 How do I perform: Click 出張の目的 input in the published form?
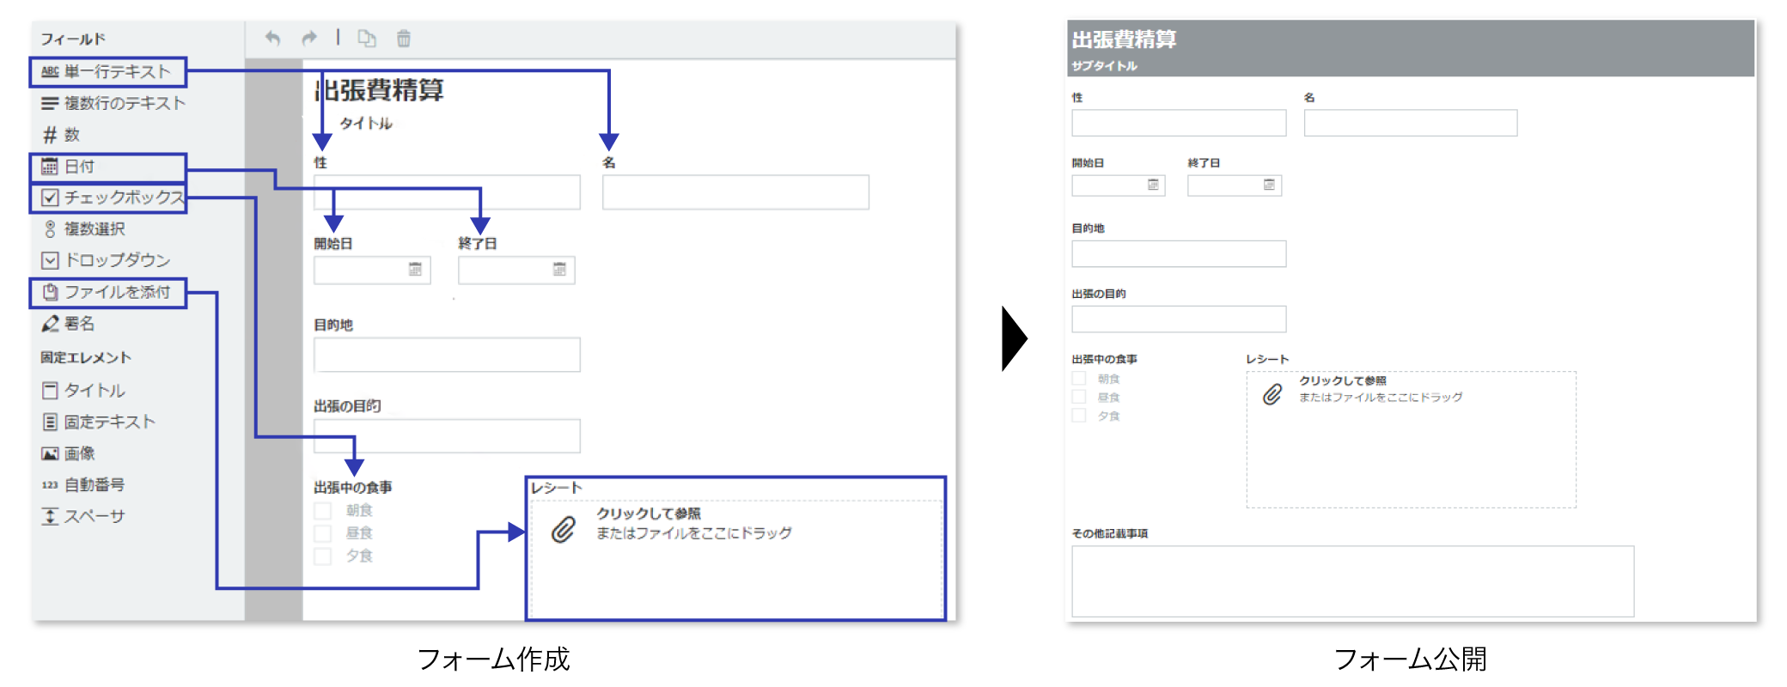1179,319
